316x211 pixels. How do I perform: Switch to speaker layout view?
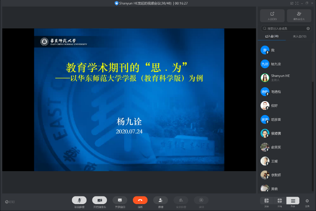(x=267, y=201)
